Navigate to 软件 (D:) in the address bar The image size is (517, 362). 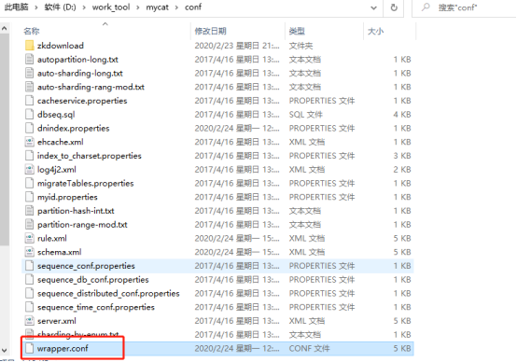(60, 7)
